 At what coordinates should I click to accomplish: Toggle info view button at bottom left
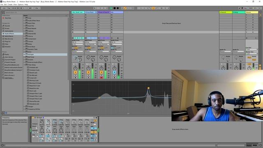[2, 145]
